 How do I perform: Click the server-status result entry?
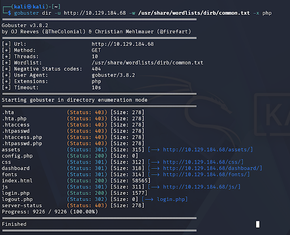tap(22, 206)
